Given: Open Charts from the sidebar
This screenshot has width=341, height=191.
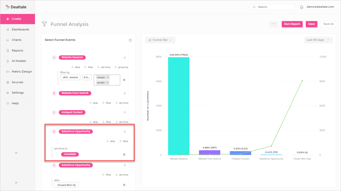Looking at the screenshot, I should (x=17, y=40).
